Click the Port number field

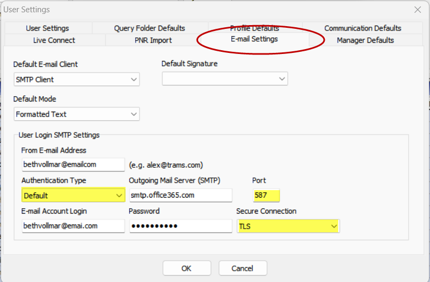tap(265, 195)
